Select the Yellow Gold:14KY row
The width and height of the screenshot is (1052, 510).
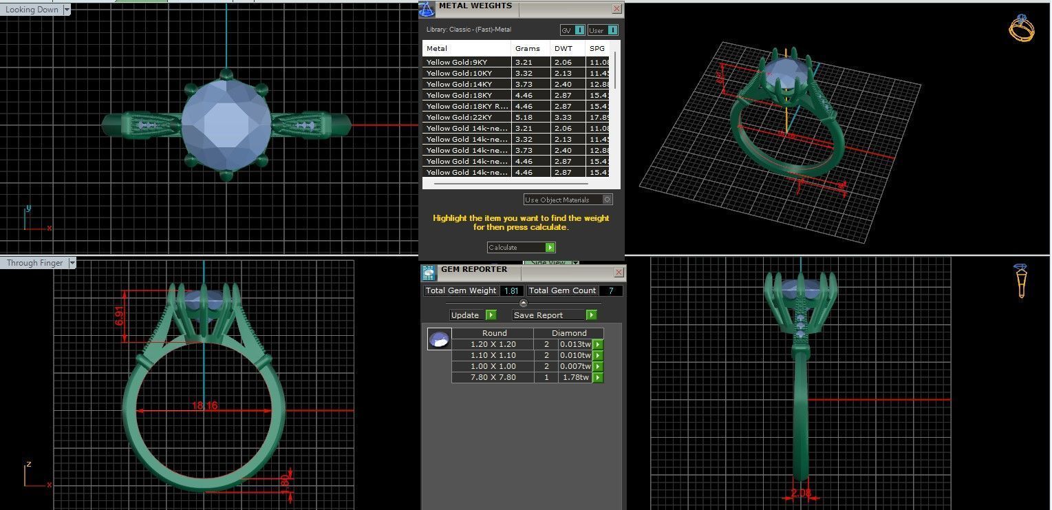517,84
